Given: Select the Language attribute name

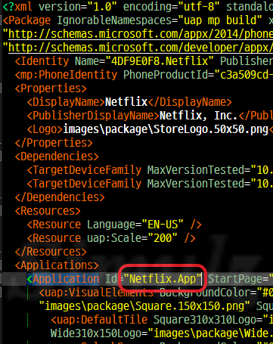Looking at the screenshot, I should 111,225.
